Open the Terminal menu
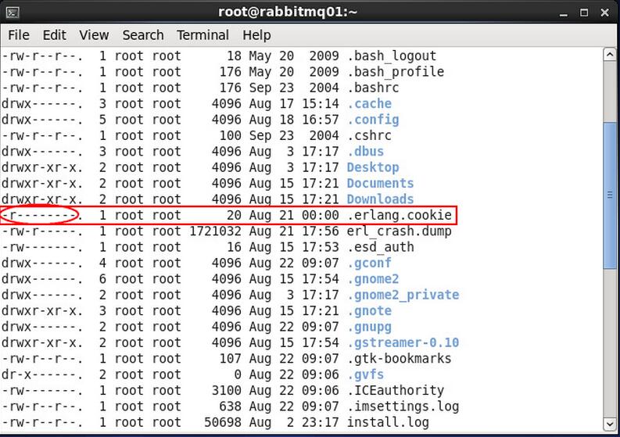Image resolution: width=620 pixels, height=437 pixels. (x=203, y=35)
